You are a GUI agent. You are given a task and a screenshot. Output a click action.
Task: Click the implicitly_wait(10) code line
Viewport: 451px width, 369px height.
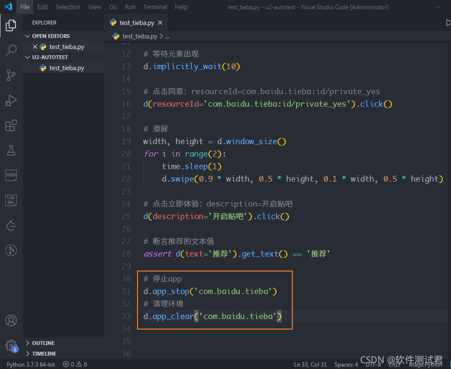pos(191,66)
